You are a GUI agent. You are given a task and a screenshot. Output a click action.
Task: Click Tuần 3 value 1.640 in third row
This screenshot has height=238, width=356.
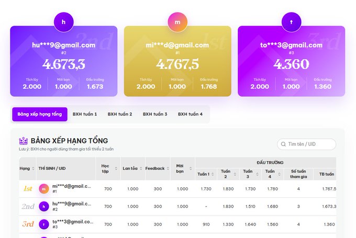250,224
